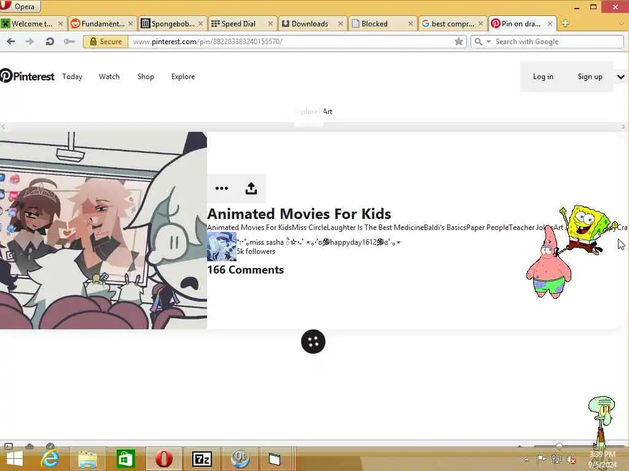Open Windows Store from taskbar
The height and width of the screenshot is (471, 629).
[125, 459]
